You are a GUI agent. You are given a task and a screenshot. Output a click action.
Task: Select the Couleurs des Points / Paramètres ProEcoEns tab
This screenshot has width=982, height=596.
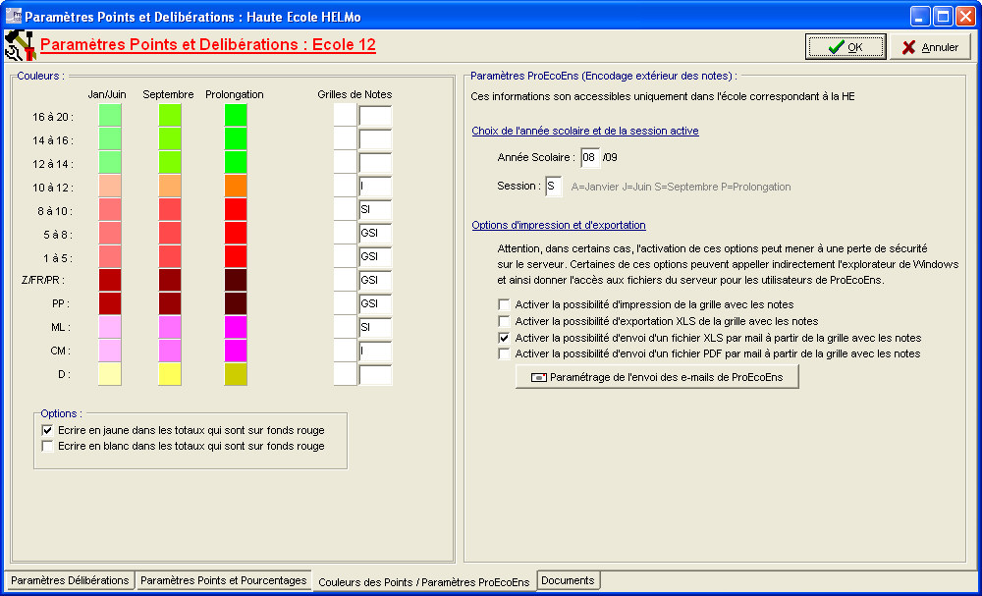point(424,581)
